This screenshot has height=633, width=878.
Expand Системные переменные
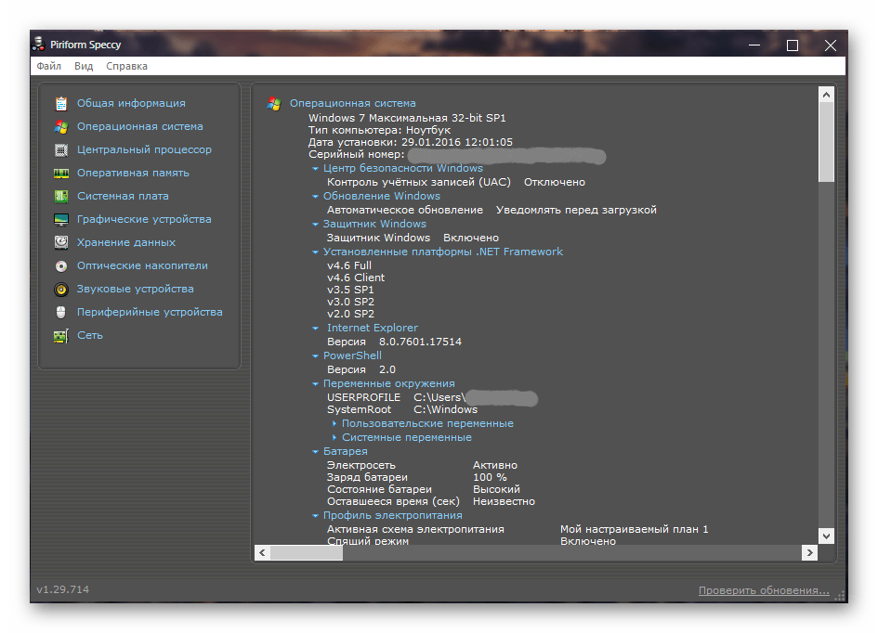pos(334,438)
